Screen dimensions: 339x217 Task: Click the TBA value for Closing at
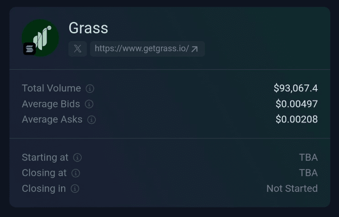point(308,173)
